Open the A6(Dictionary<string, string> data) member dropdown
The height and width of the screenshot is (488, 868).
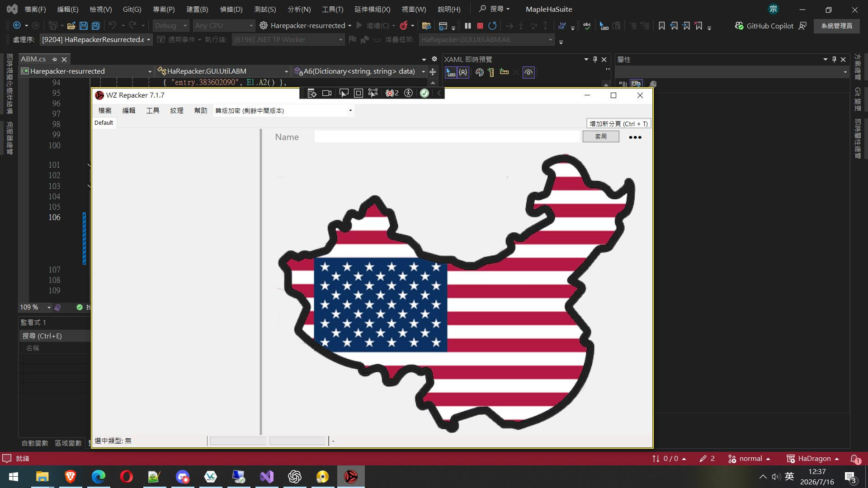coord(359,71)
